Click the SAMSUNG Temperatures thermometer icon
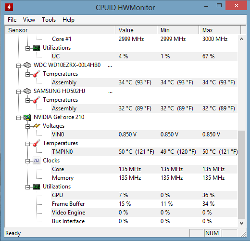Image resolution: width=250 pixels, height=241 pixels. pos(37,100)
